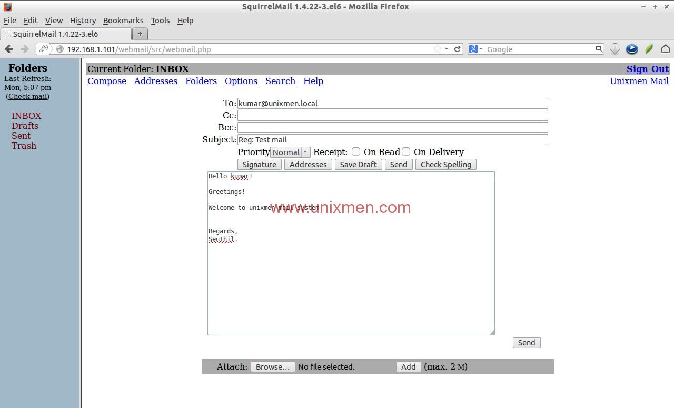Open the Folders link in navigation
674x408 pixels.
point(201,81)
